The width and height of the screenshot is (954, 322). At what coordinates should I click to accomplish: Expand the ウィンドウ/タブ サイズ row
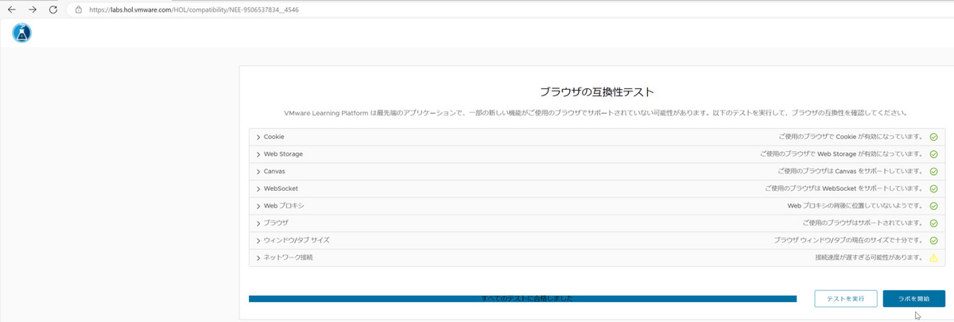(x=596, y=240)
